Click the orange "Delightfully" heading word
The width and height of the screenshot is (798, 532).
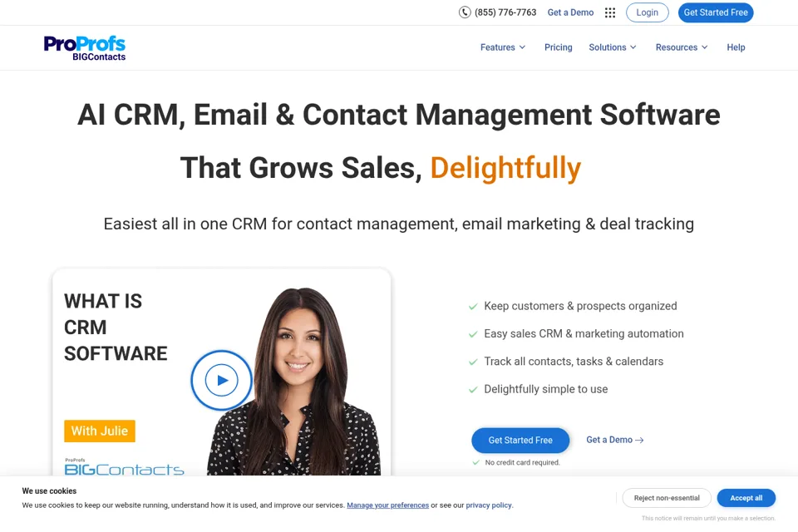coord(505,169)
